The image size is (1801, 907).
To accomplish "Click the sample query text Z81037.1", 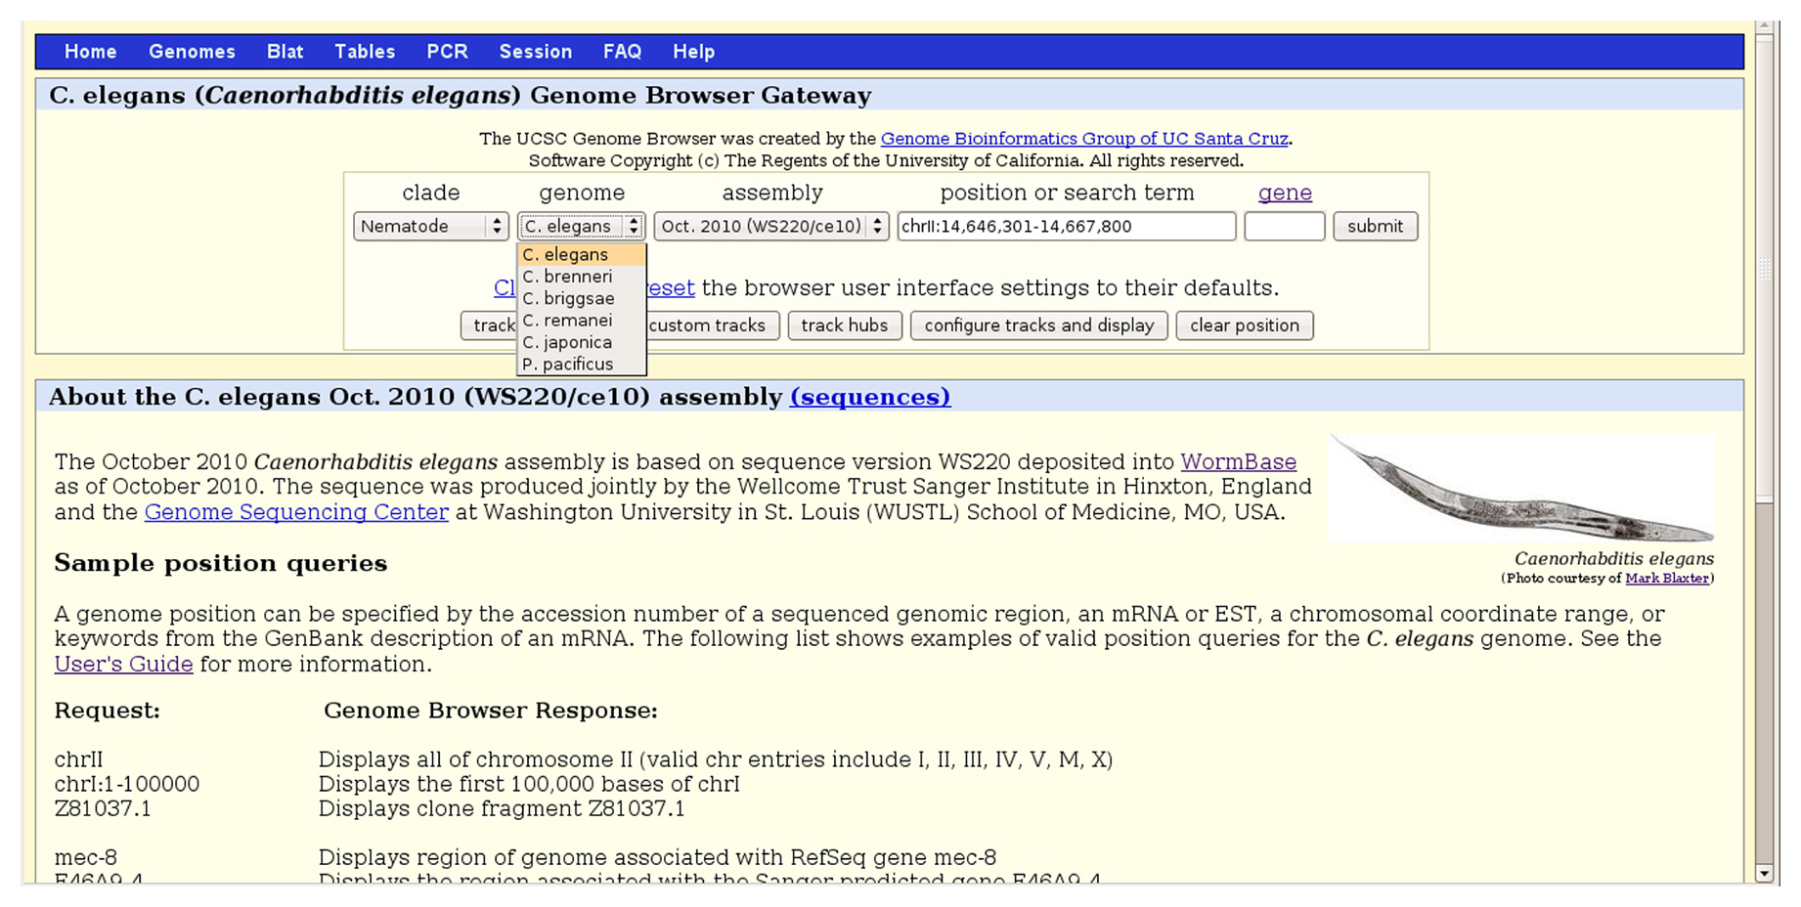I will click(x=103, y=808).
